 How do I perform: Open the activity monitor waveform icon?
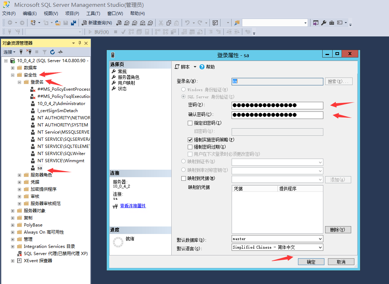point(61,52)
